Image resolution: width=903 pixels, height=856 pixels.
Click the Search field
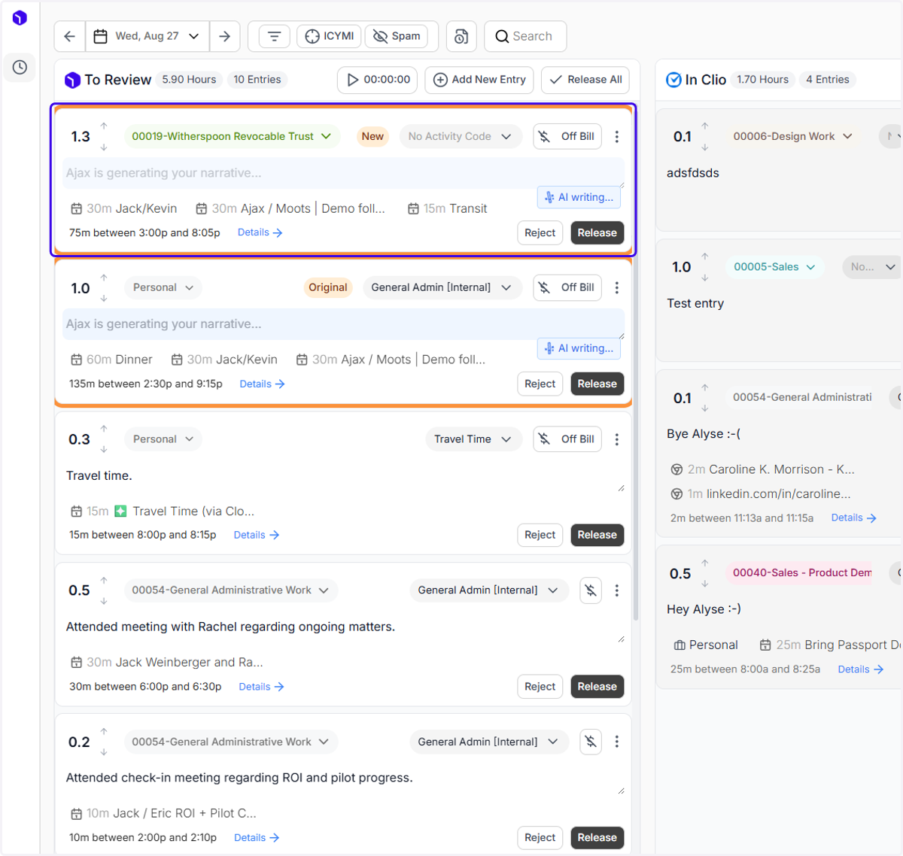(x=525, y=36)
